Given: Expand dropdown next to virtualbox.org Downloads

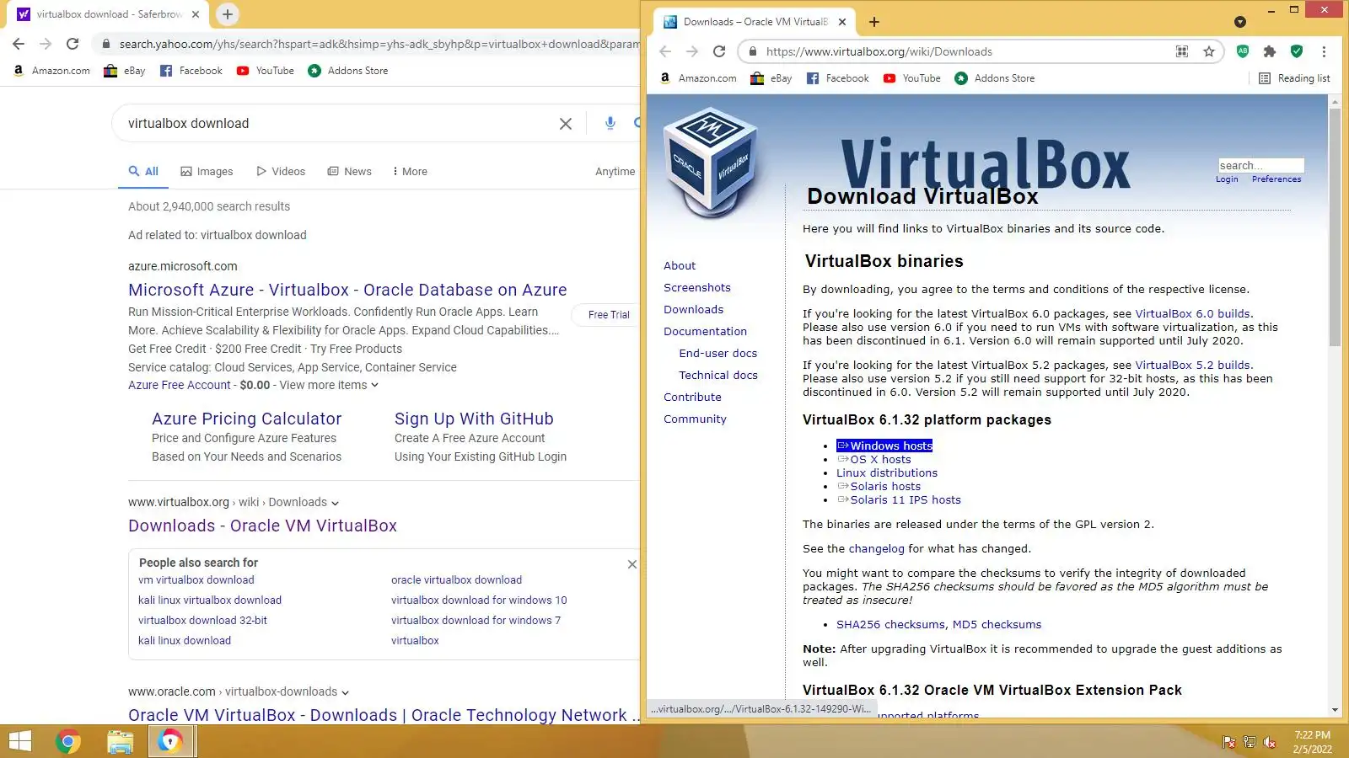Looking at the screenshot, I should [336, 503].
